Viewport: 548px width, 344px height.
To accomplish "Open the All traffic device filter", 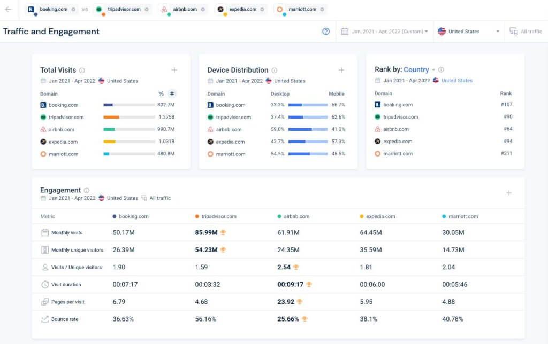I will 526,32.
